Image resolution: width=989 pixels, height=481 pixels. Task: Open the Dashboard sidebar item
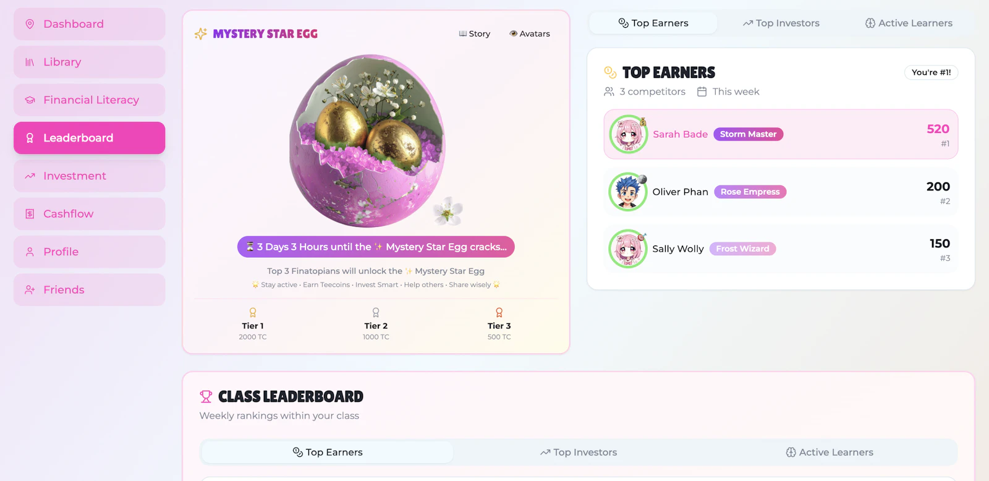(89, 24)
